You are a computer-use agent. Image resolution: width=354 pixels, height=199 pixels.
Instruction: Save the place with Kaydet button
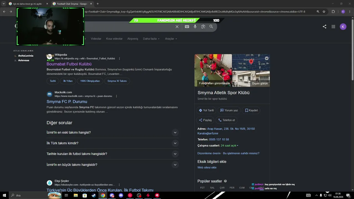coord(251,110)
